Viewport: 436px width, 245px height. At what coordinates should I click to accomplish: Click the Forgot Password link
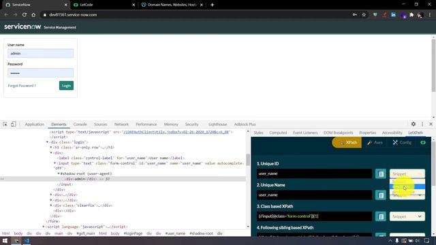pyautogui.click(x=22, y=86)
